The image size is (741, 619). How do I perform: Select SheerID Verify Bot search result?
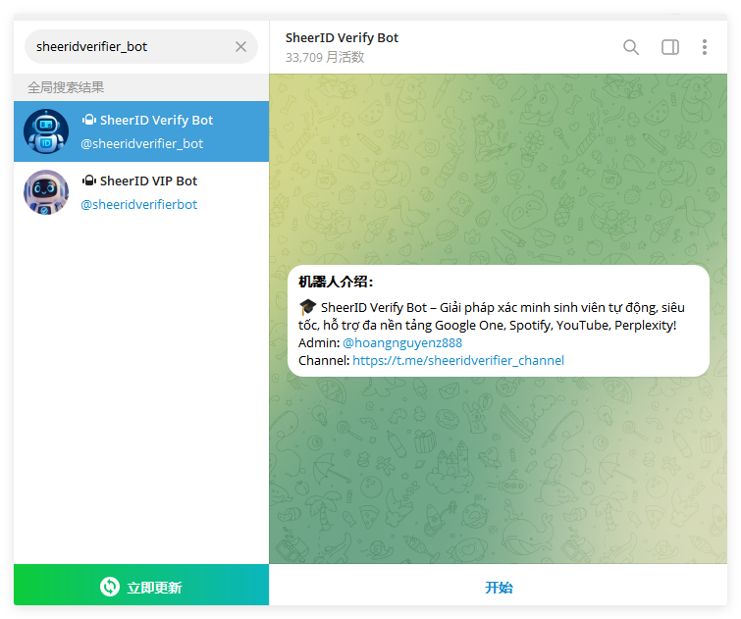(141, 131)
